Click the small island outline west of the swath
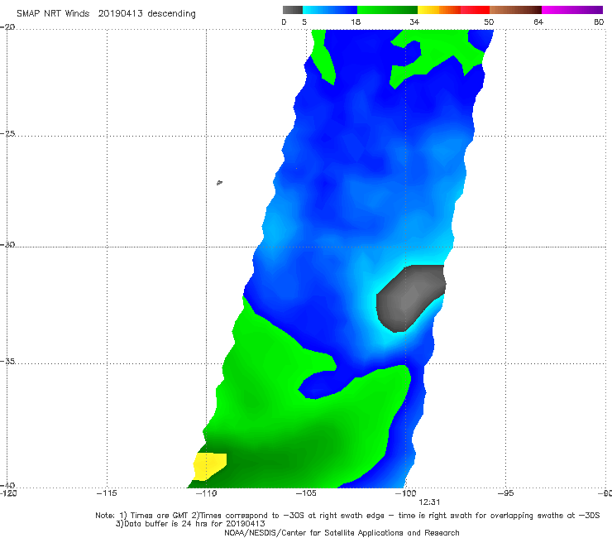This screenshot has height=538, width=612. click(x=219, y=182)
